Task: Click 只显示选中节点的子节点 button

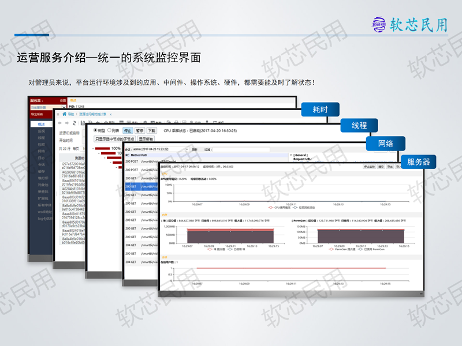Action: (114, 139)
